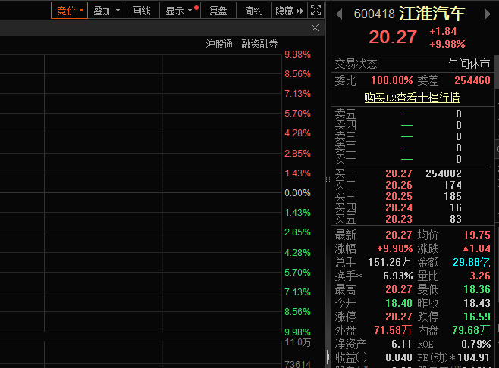This screenshot has width=499, height=368.
Task: Go to next stock arrow
Action: [487, 14]
